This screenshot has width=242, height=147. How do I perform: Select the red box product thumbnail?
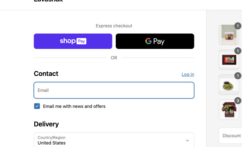229,60
